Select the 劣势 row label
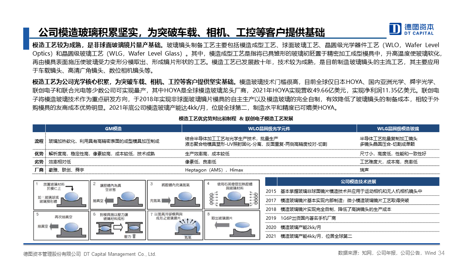This screenshot has height=265, width=472. coord(39,162)
